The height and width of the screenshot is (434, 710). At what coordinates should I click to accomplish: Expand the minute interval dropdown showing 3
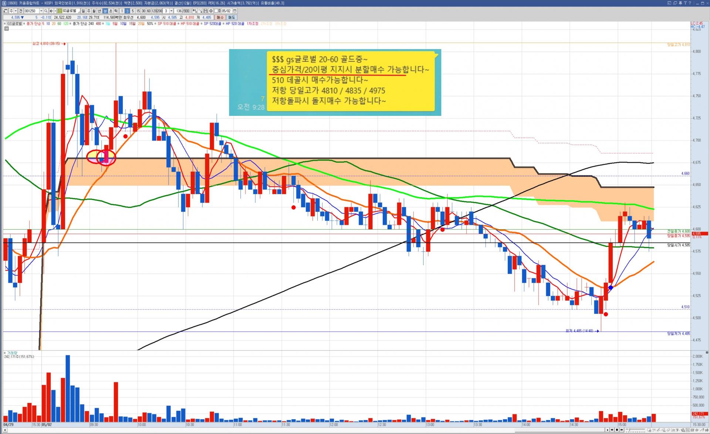pos(171,11)
